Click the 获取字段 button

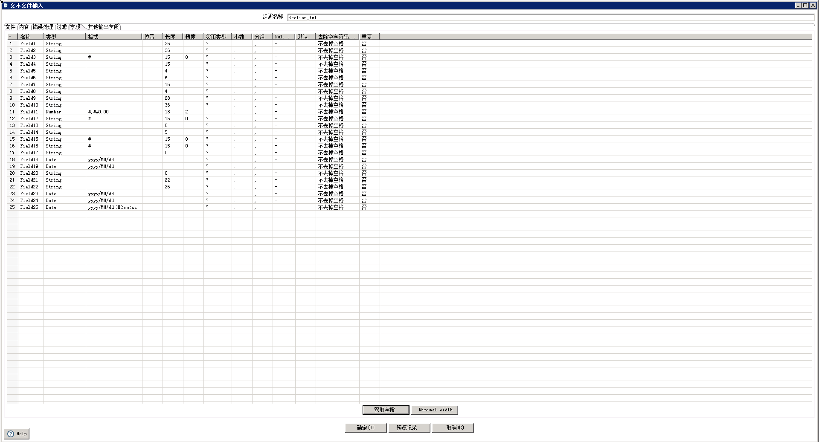point(386,410)
